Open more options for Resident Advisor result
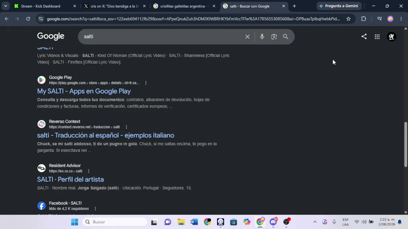408x229 pixels. (x=89, y=171)
